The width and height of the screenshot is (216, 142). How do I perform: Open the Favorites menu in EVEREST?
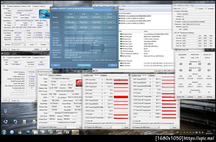click(x=112, y=6)
